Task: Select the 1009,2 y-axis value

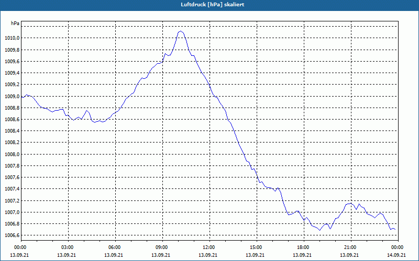Action: [x=12, y=85]
